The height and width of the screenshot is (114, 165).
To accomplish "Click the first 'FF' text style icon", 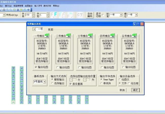I will click(54, 15).
